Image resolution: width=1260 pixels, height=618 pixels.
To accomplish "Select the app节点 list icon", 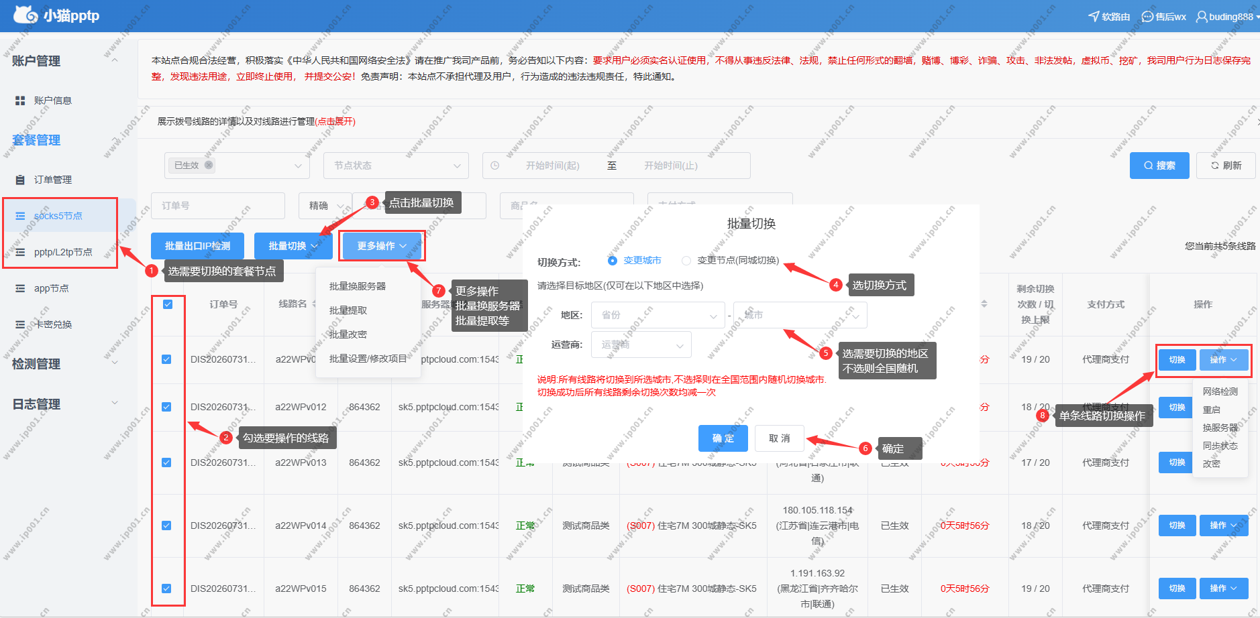I will [x=20, y=288].
